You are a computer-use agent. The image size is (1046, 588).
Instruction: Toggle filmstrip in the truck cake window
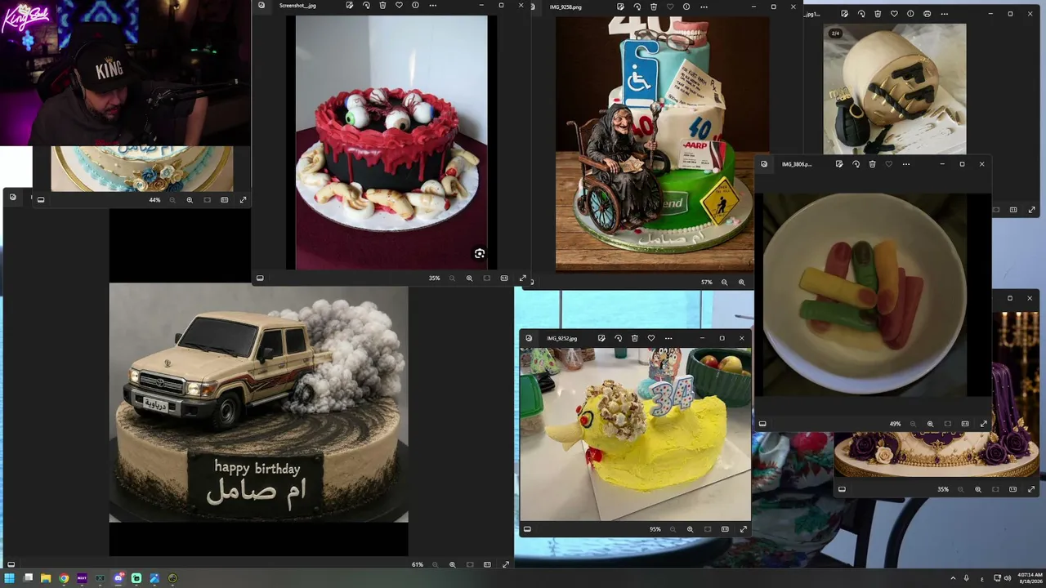11,564
